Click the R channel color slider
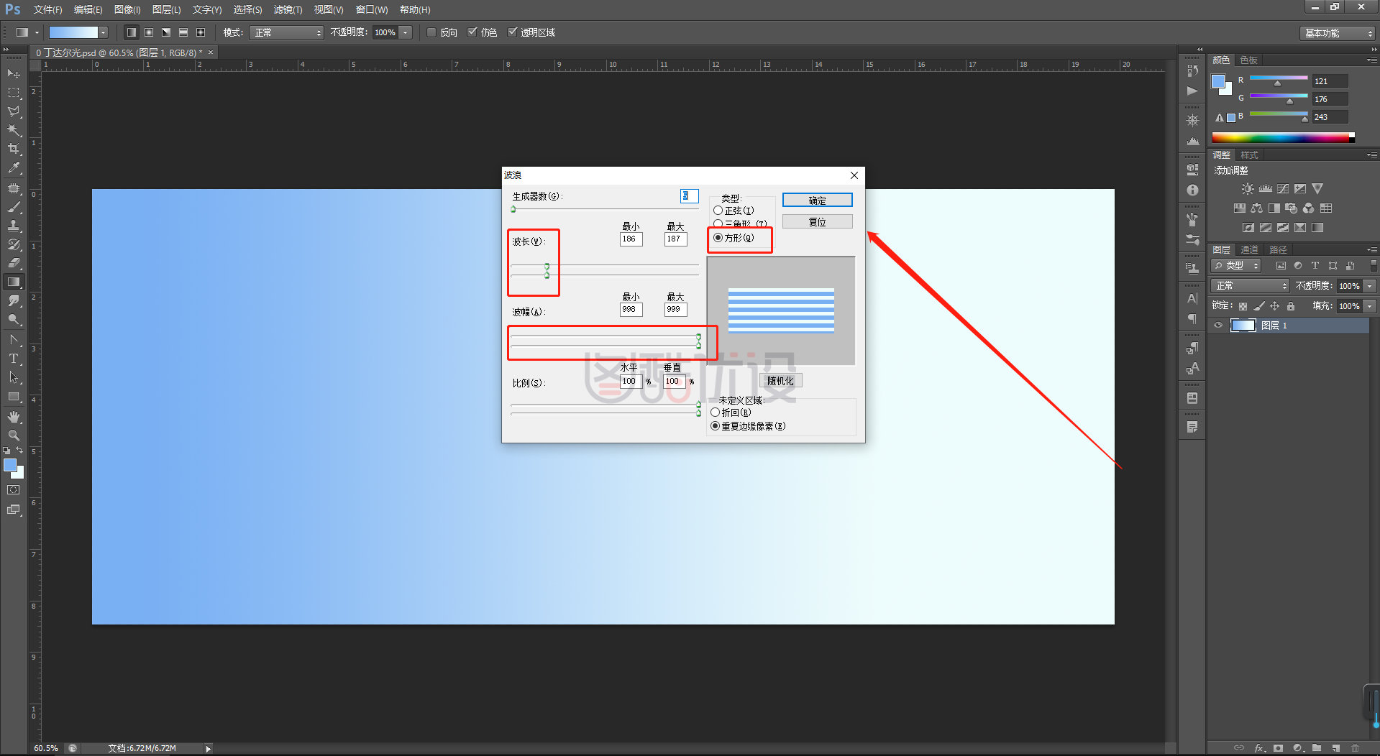1380x756 pixels. [x=1279, y=78]
